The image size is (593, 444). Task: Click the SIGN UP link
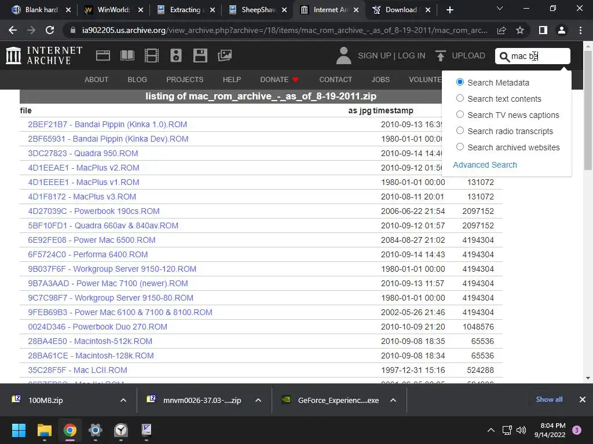point(375,55)
